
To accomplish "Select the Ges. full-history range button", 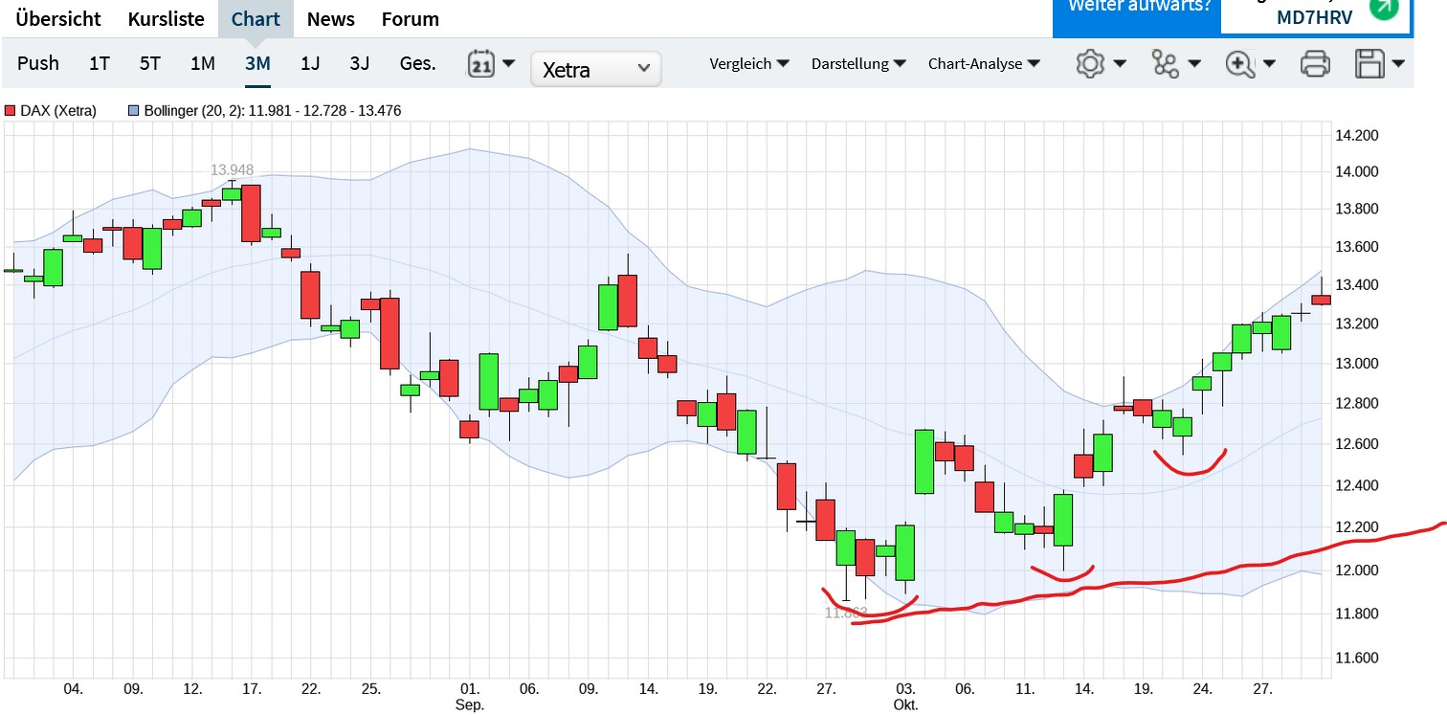I will tap(417, 63).
